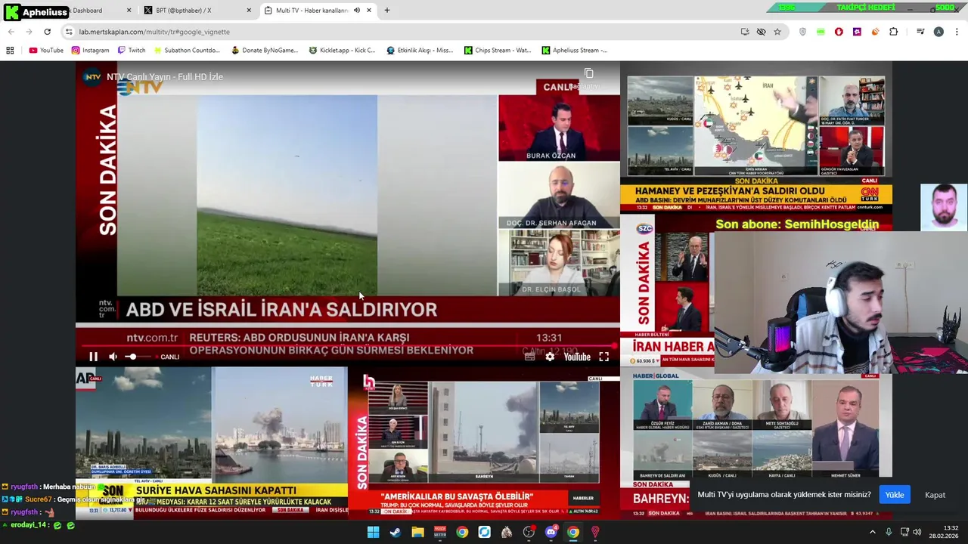The height and width of the screenshot is (544, 968).
Task: Open Chrome profile avatar
Action: (939, 32)
